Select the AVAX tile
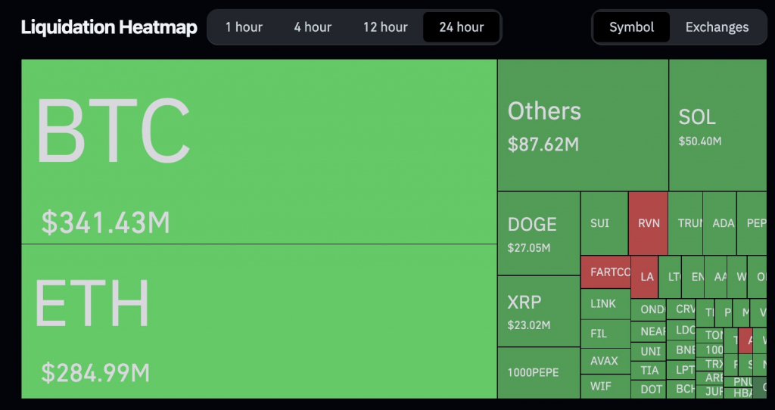This screenshot has width=775, height=410. [x=605, y=361]
